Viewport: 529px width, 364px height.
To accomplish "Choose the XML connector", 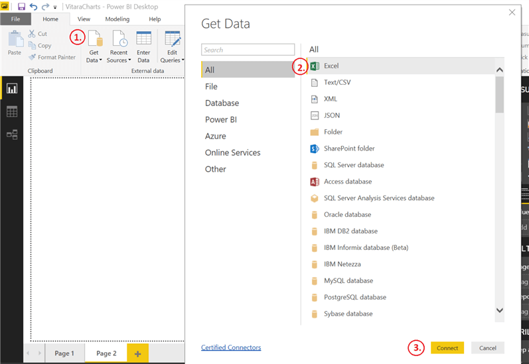I will coord(401,99).
